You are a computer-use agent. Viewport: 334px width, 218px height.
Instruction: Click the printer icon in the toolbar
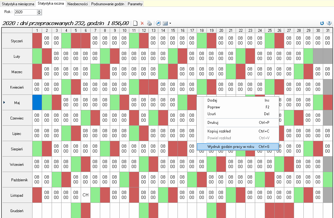tap(149, 23)
